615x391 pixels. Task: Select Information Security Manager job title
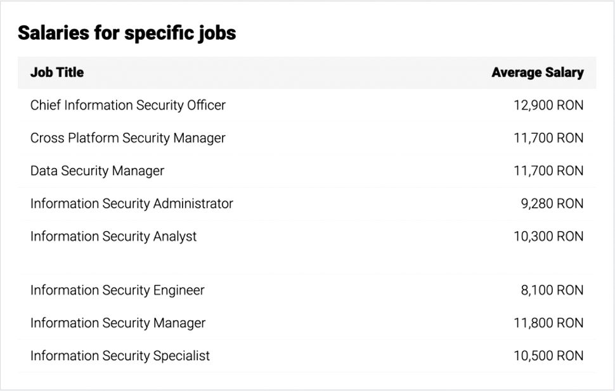click(118, 323)
